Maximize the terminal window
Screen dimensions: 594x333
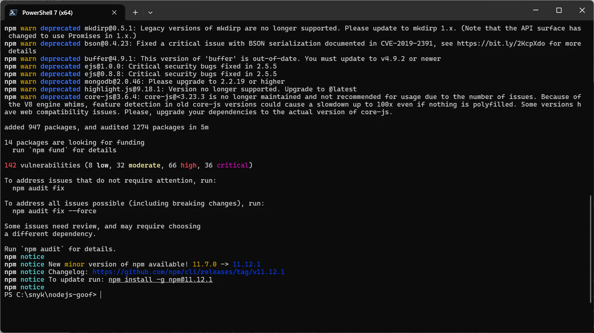pos(559,10)
